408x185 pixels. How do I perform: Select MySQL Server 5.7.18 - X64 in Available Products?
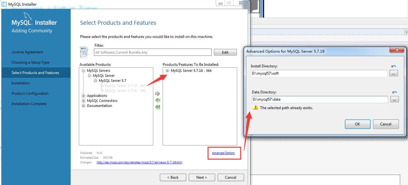(x=125, y=86)
